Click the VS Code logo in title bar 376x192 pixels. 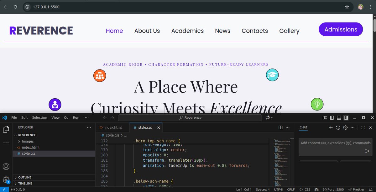tap(4, 117)
